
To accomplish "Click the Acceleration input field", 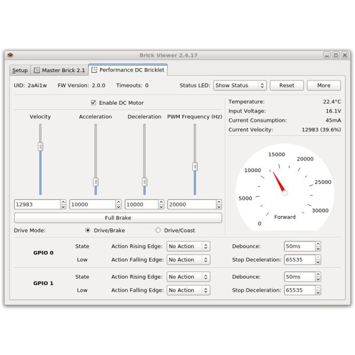I will pyautogui.click(x=93, y=204).
